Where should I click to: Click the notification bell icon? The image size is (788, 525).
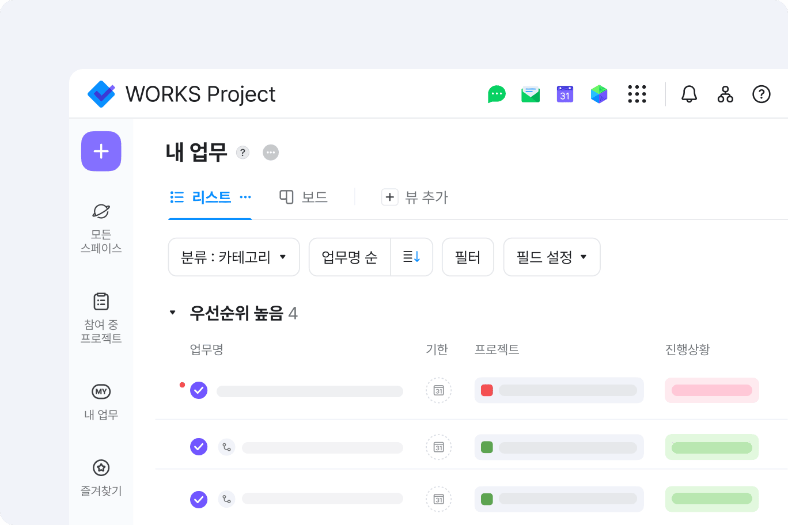[689, 94]
